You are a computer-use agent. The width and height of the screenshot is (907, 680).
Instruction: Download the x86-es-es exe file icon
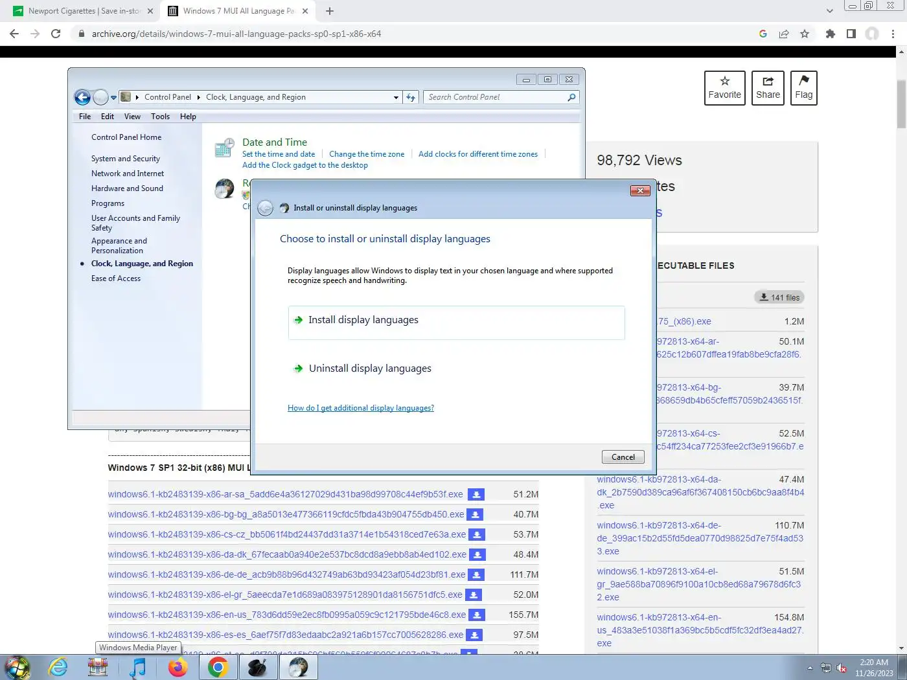[475, 635]
